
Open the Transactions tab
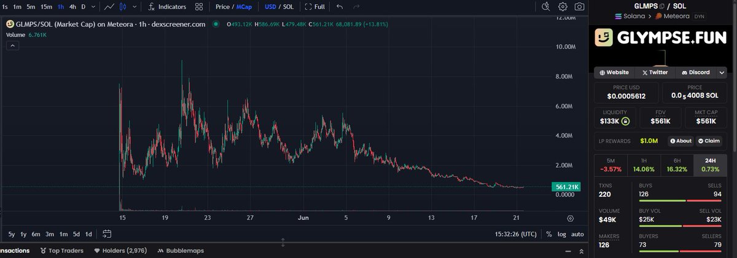coord(15,251)
